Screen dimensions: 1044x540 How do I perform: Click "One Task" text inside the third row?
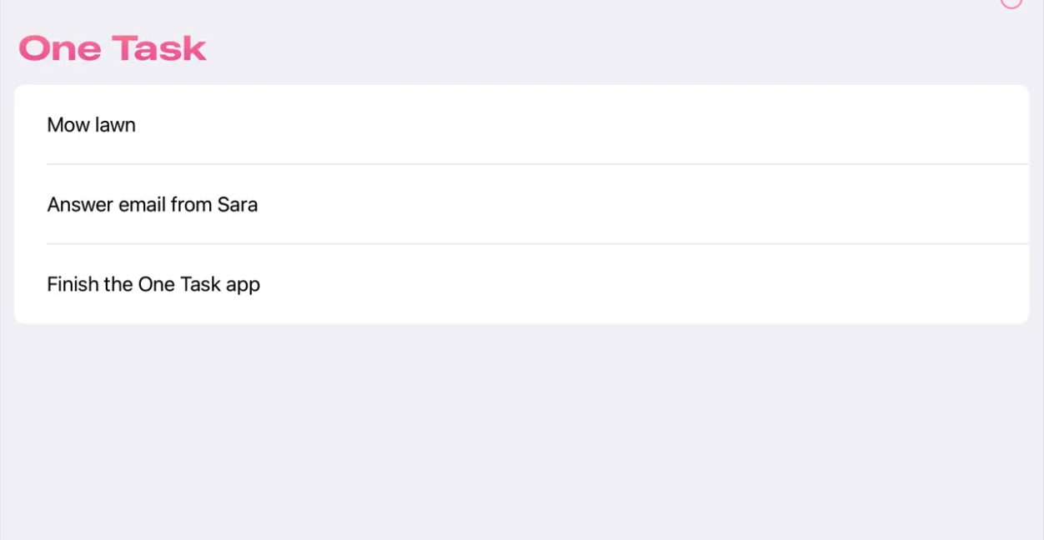click(179, 285)
